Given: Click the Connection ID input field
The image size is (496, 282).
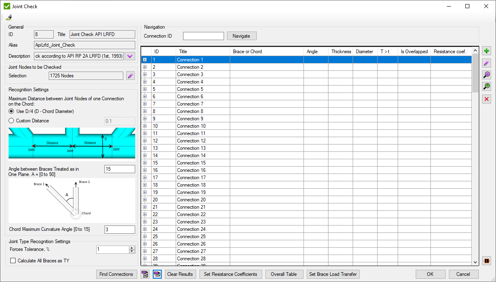Looking at the screenshot, I should 204,36.
